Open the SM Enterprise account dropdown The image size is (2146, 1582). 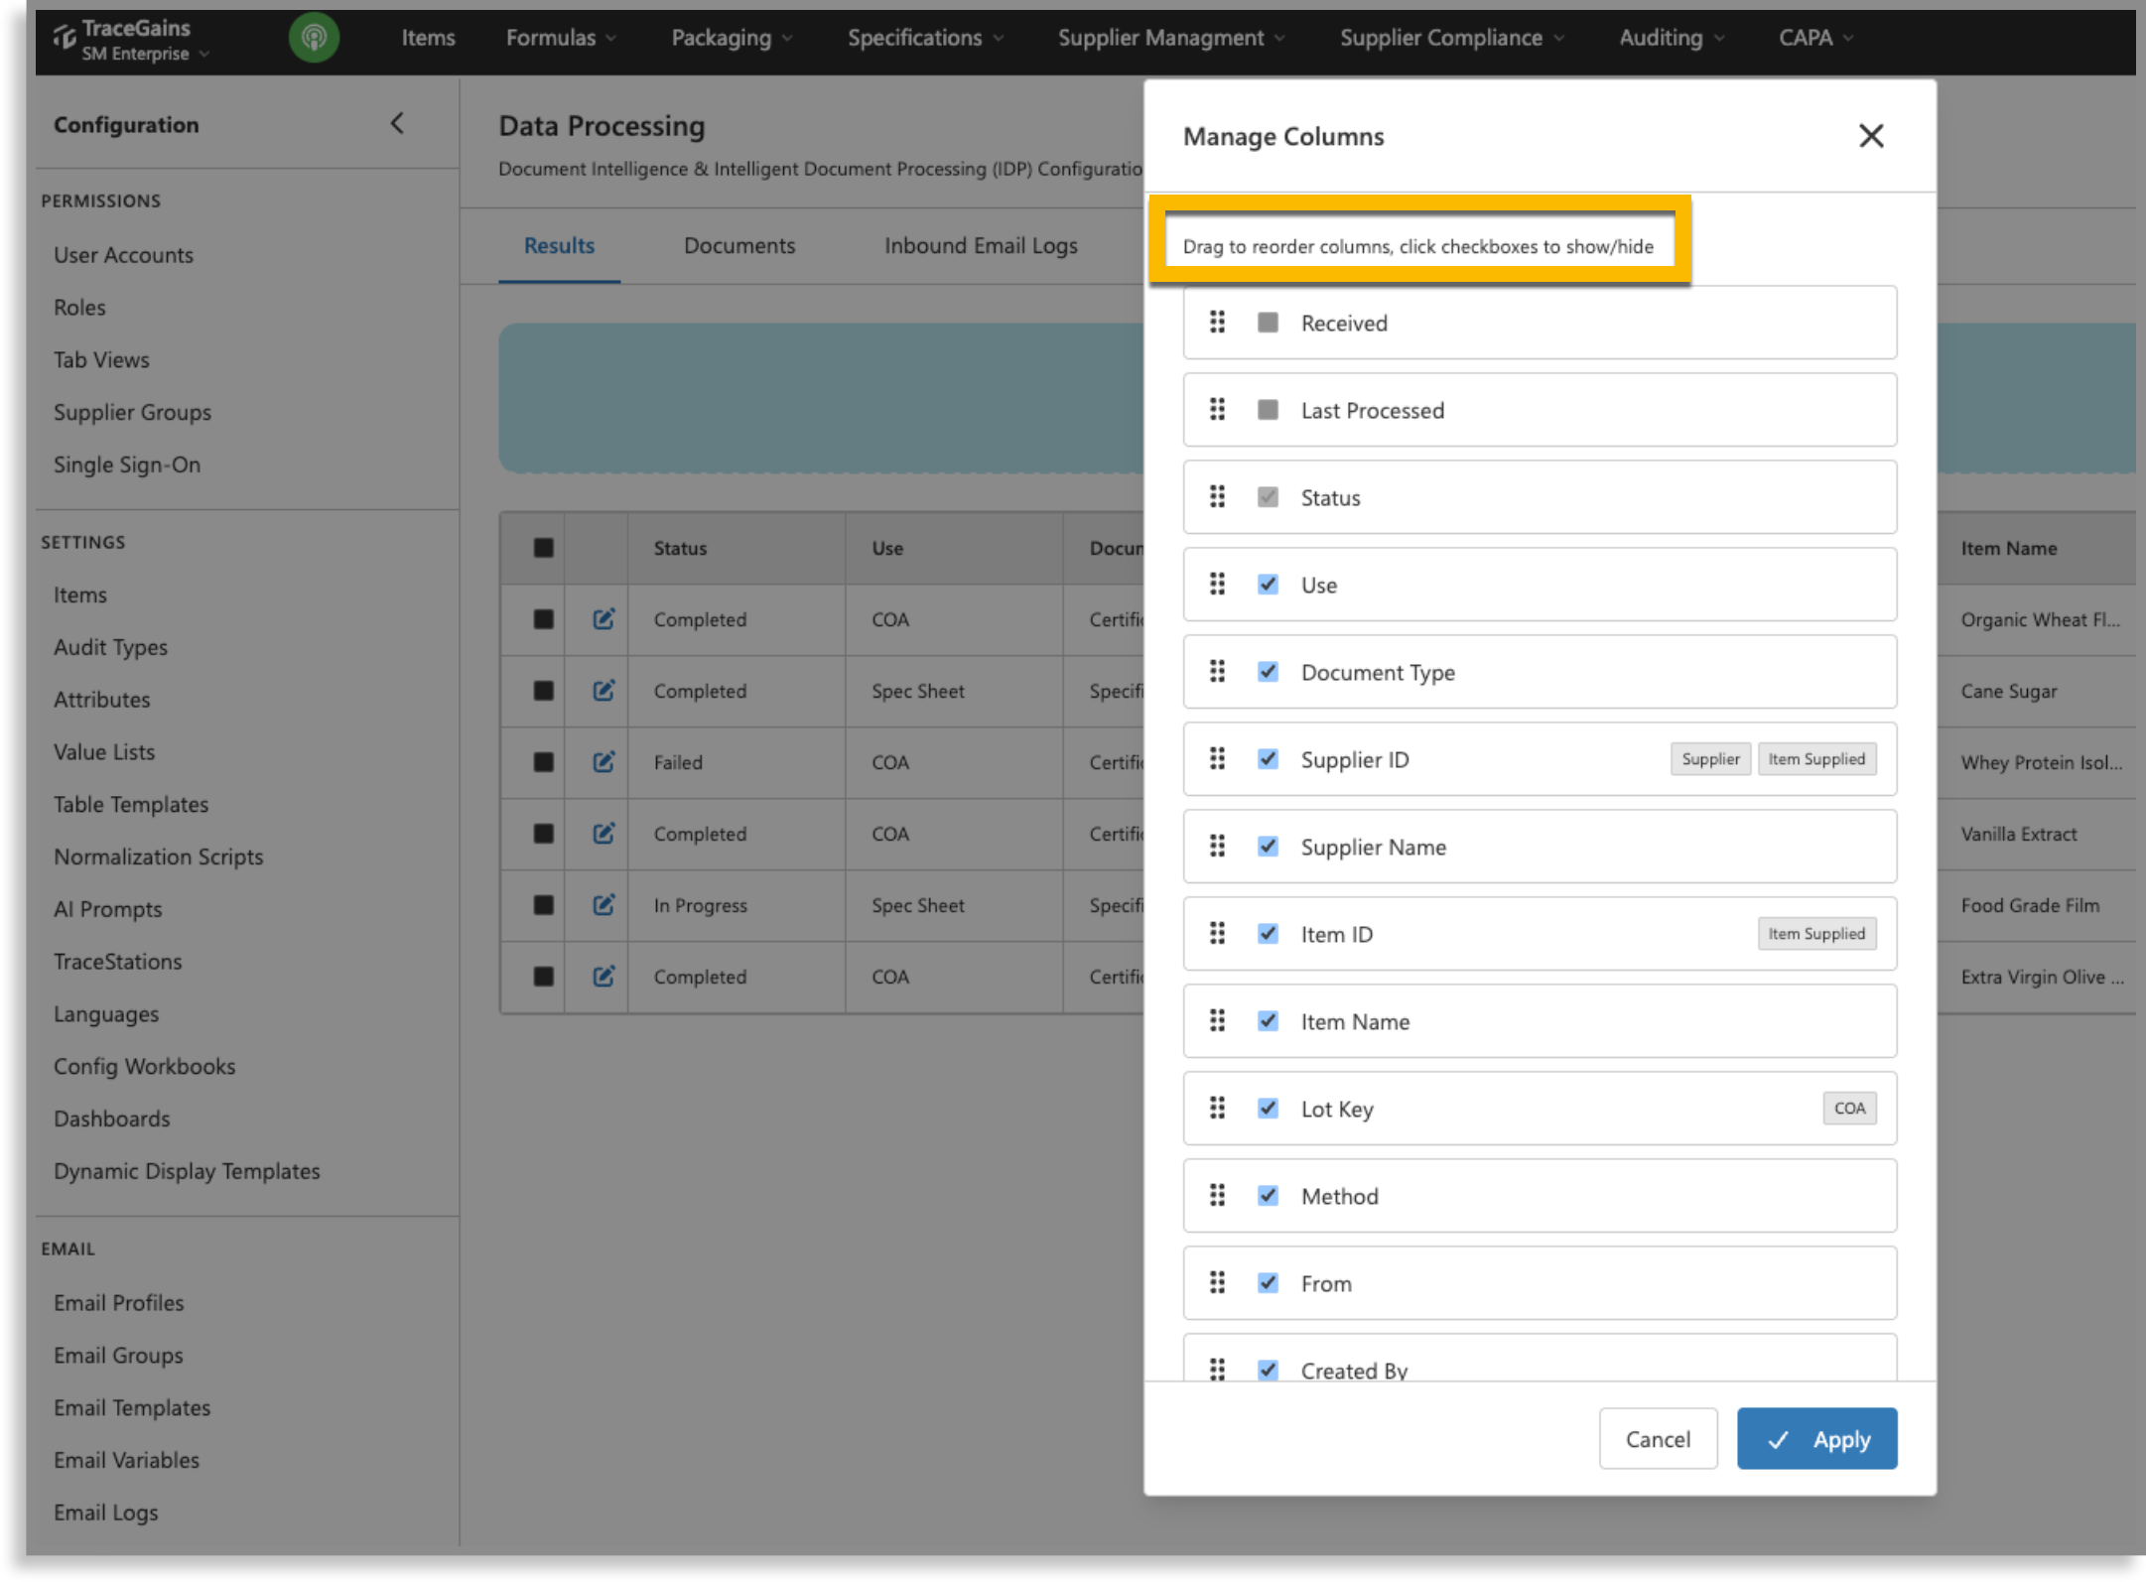tap(145, 54)
